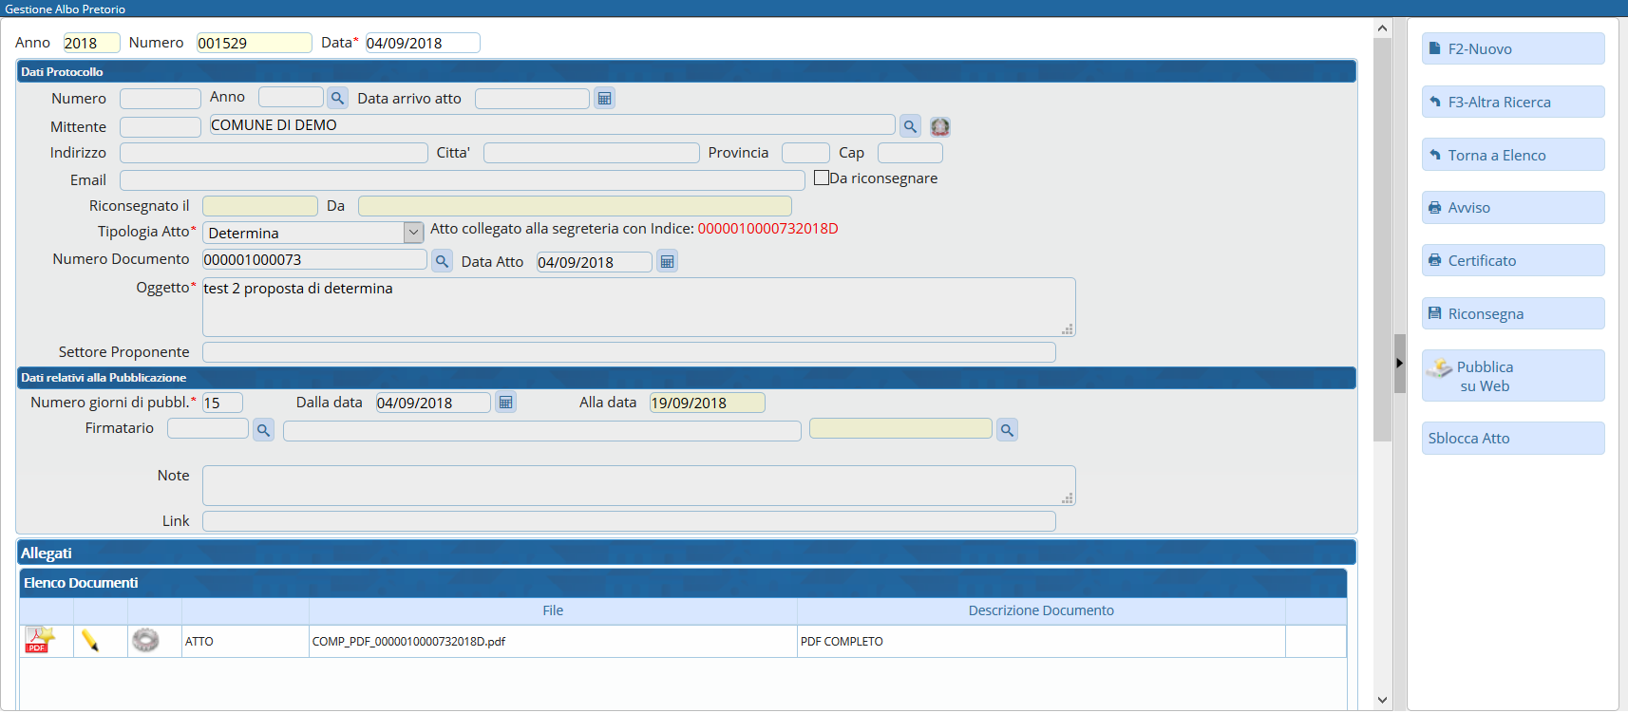1628x713 pixels.
Task: Expand the Tipologia Atto dropdown
Action: 413,233
